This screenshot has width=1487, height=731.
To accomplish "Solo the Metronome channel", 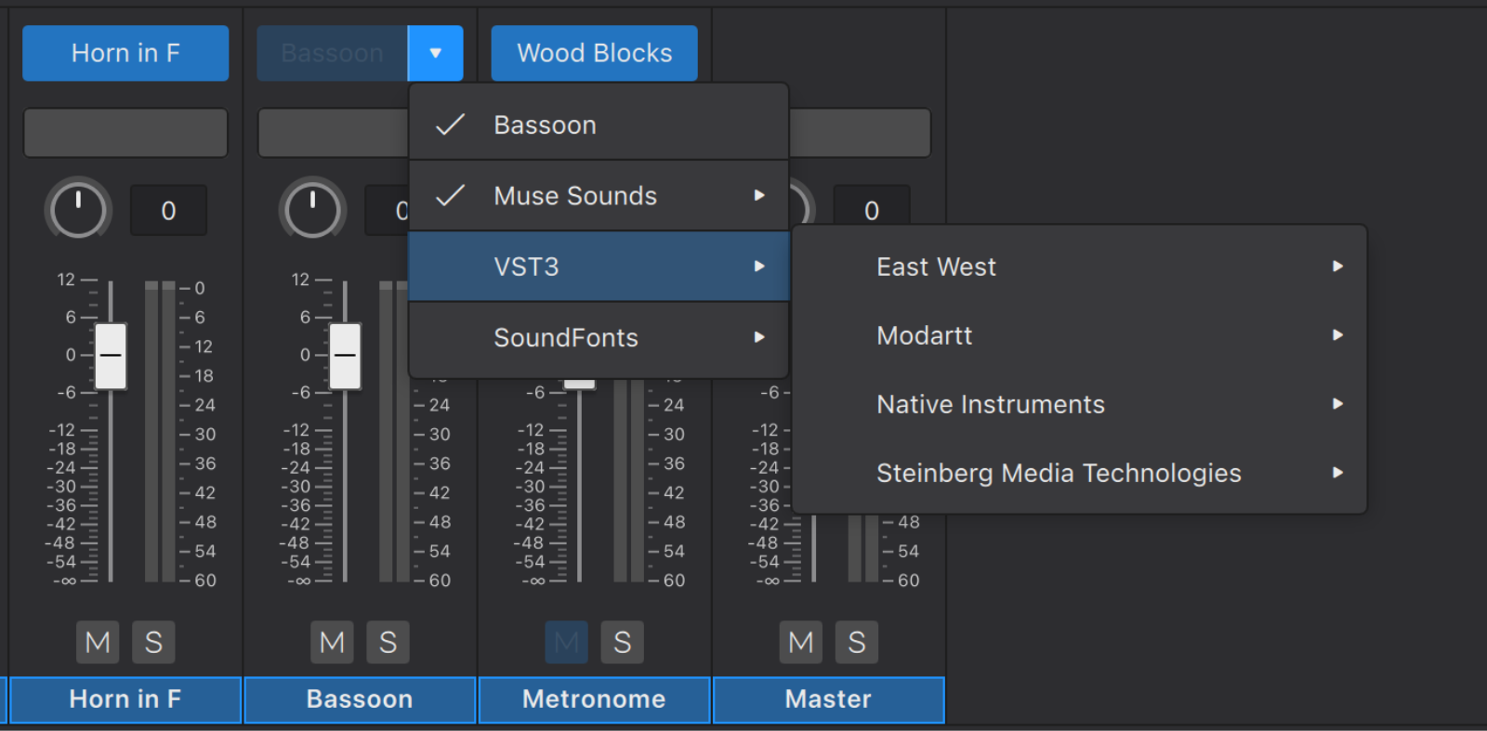I will tap(622, 642).
